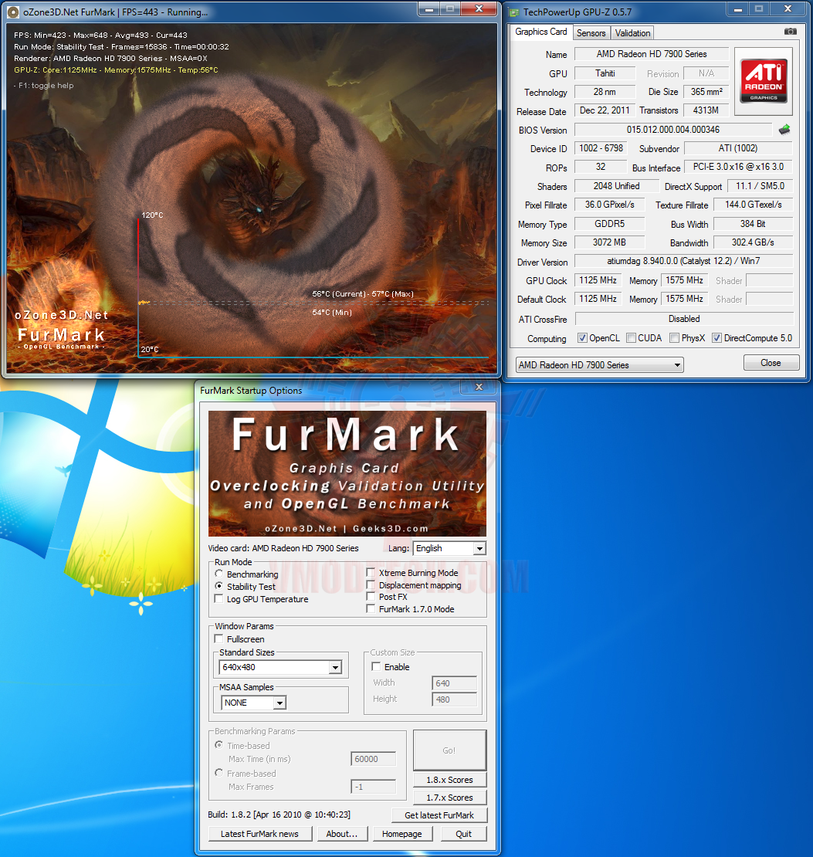Click the Release Date Dec 22, 2011 field
Screen dimensions: 813x857
605,110
